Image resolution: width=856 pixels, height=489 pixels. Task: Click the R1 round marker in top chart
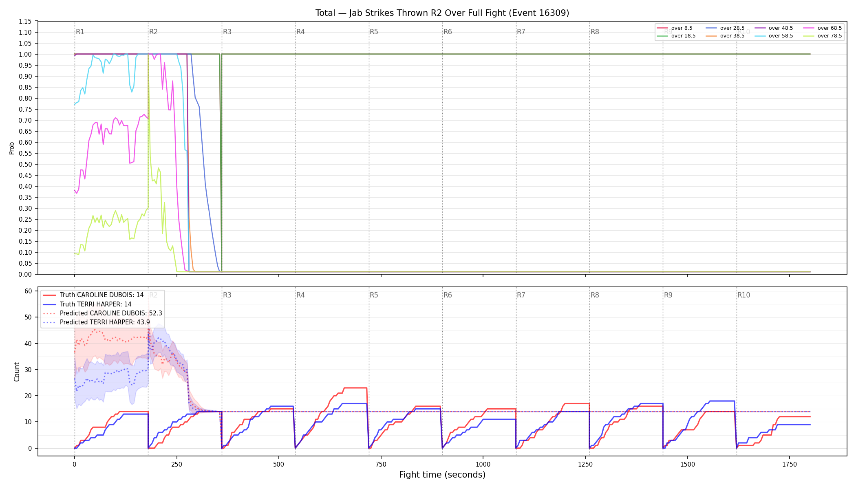(x=80, y=32)
